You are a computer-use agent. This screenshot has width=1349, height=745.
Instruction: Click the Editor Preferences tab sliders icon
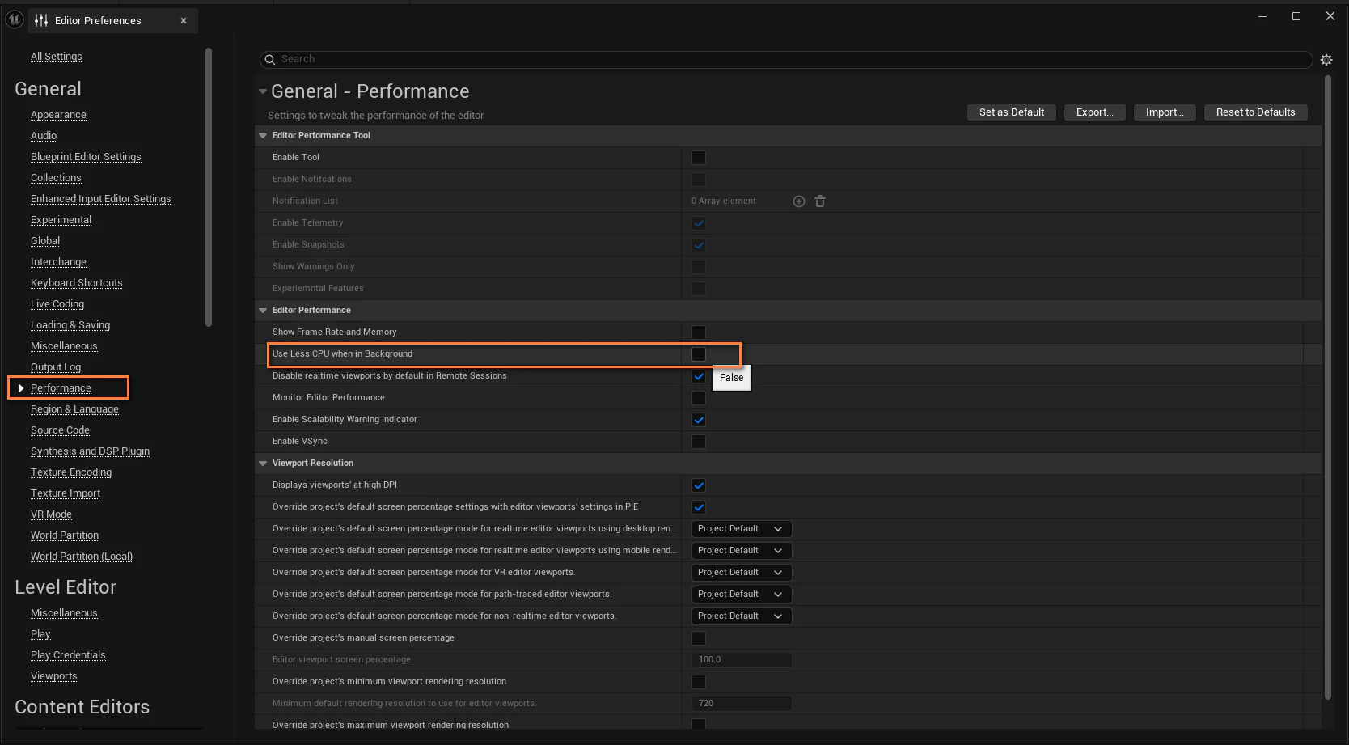pos(41,20)
